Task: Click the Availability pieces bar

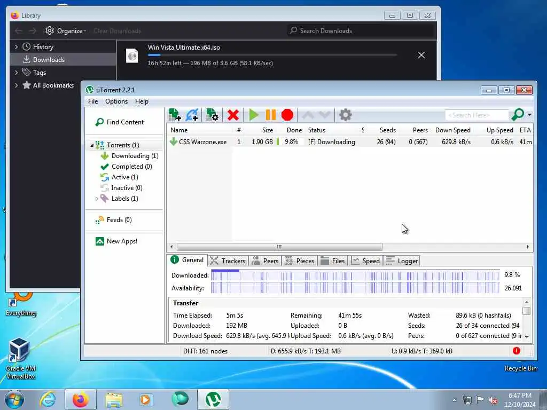Action: click(355, 288)
